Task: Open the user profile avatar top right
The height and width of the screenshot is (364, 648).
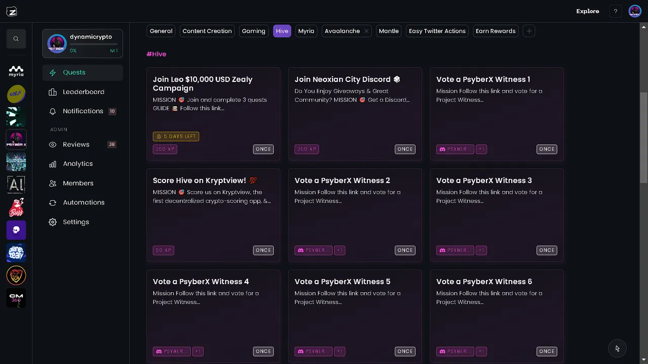Action: click(635, 11)
